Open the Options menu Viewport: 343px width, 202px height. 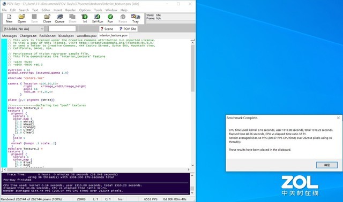pos(85,10)
